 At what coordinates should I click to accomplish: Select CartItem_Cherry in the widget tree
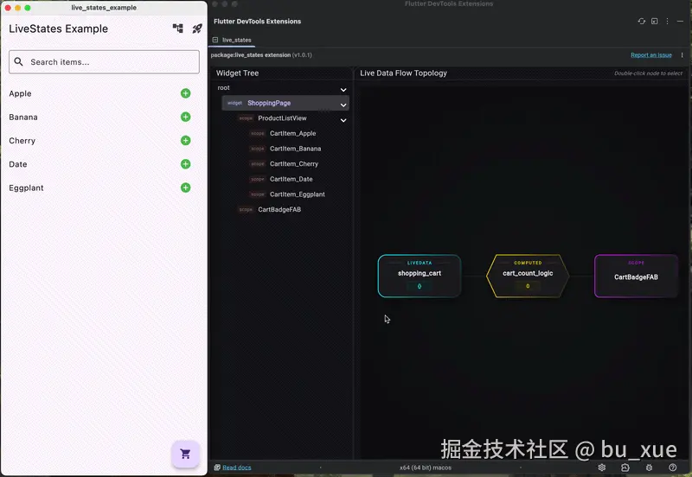coord(294,163)
